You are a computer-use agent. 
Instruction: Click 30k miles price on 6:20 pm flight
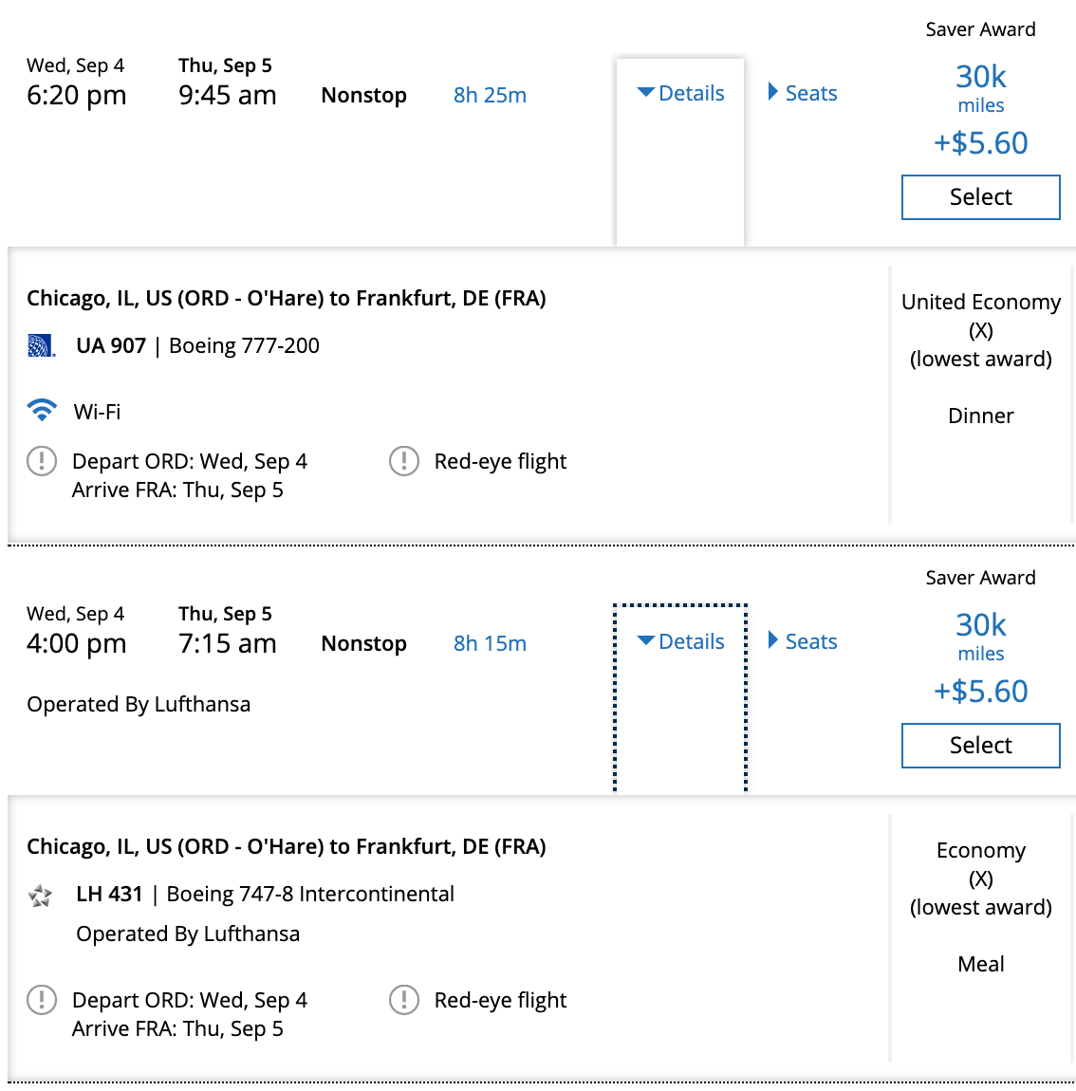[x=980, y=77]
